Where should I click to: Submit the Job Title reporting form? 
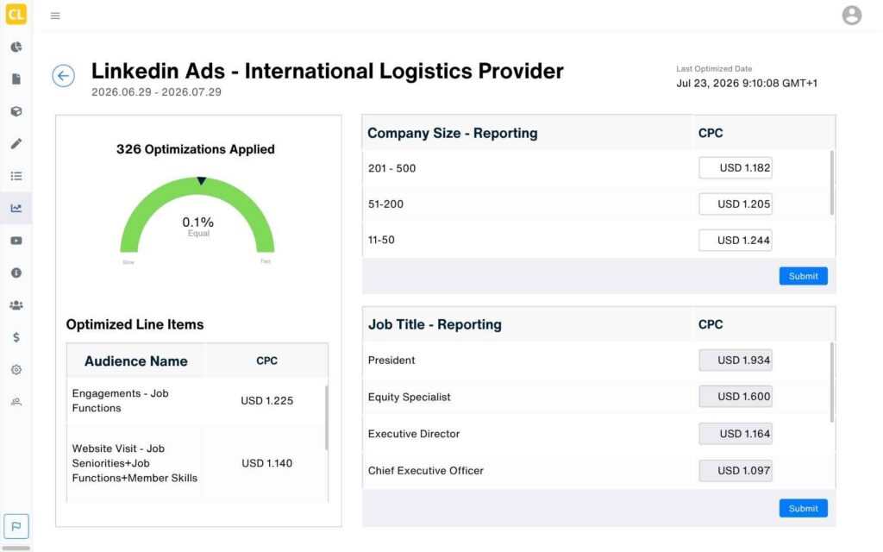803,508
